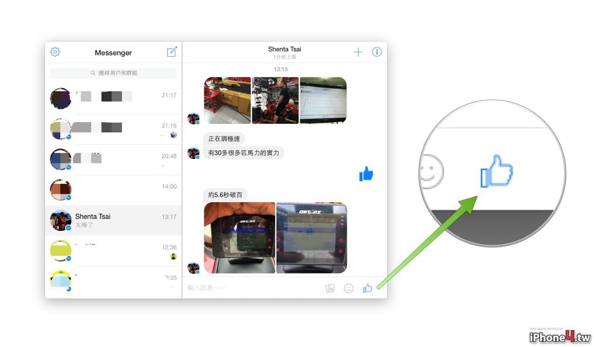The height and width of the screenshot is (347, 594).
Task: Click sender avatar beside top photo group
Action: point(193,118)
